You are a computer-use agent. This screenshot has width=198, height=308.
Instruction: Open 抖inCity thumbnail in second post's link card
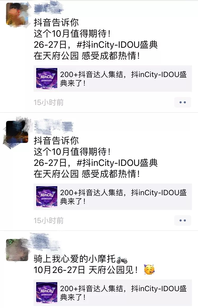(x=47, y=197)
